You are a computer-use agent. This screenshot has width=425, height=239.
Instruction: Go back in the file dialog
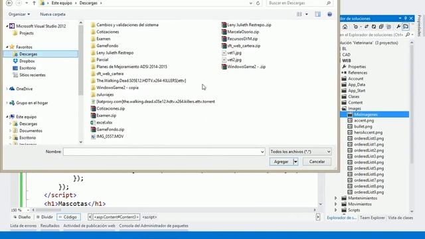(x=9, y=3)
